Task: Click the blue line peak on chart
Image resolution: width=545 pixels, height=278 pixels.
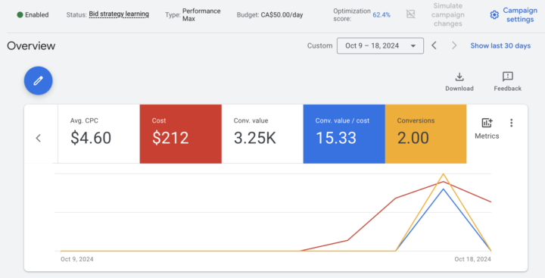Action: tap(443, 189)
